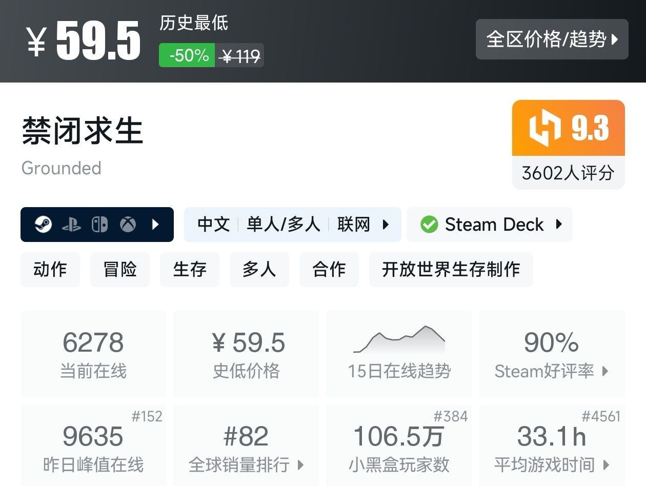Click the current price ¥59.5 header
Screen dimensions: 646x486
tap(84, 41)
